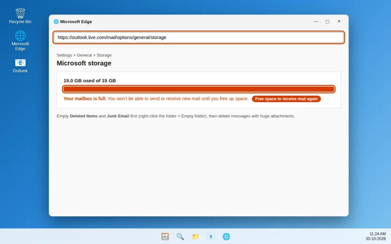Open taskbar Search magnifier icon
The width and height of the screenshot is (391, 244).
180,236
